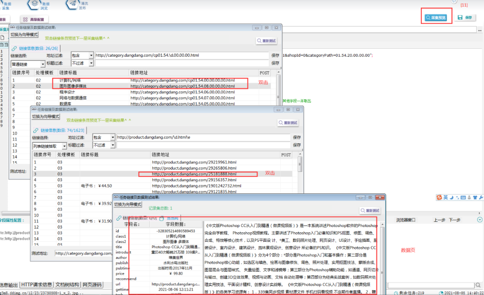This screenshot has height=295, width=484.
Task: Click the 保存 floppy disk icon
Action: pos(460,17)
